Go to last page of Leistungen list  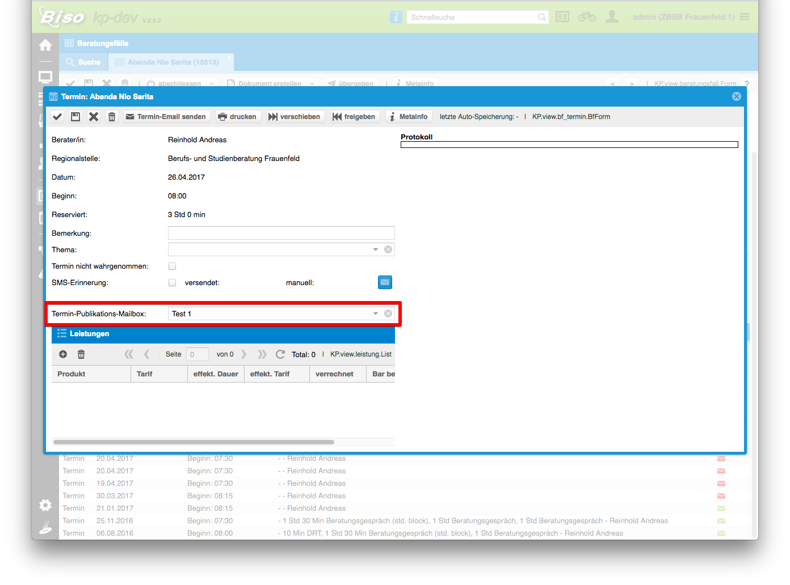click(x=262, y=354)
